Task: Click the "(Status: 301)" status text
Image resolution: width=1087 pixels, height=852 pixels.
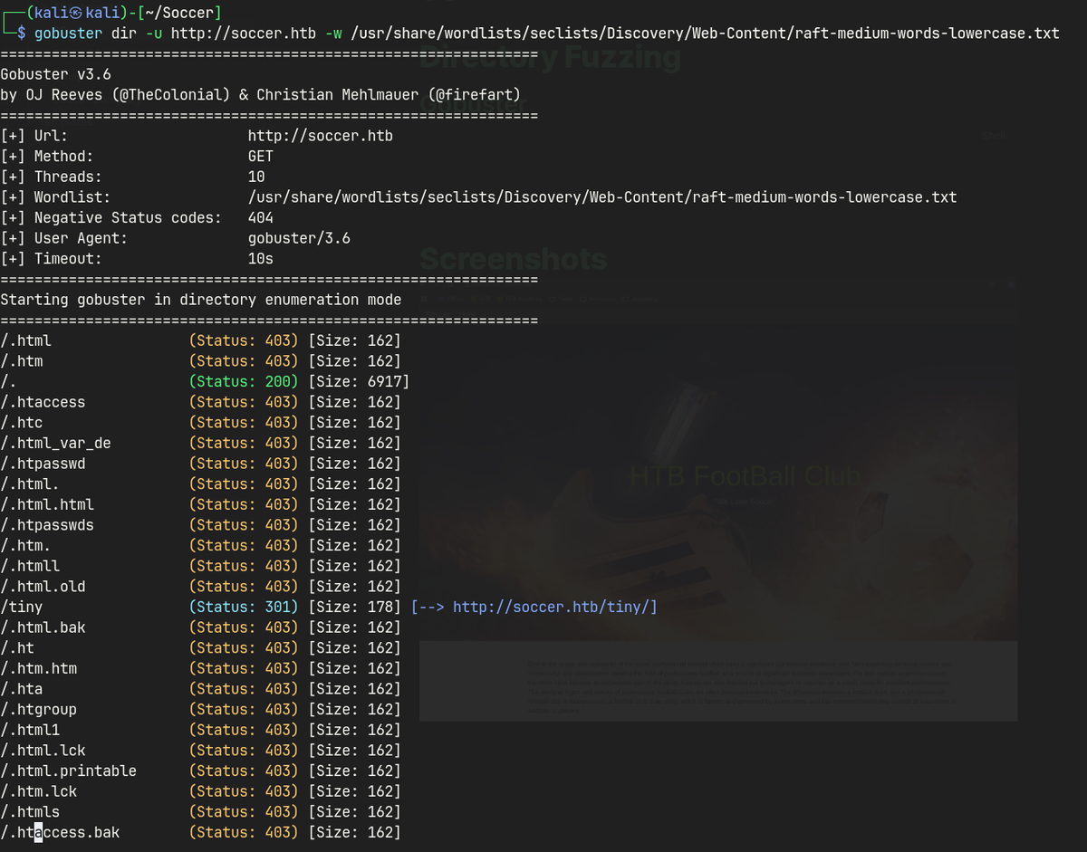Action: click(x=244, y=607)
